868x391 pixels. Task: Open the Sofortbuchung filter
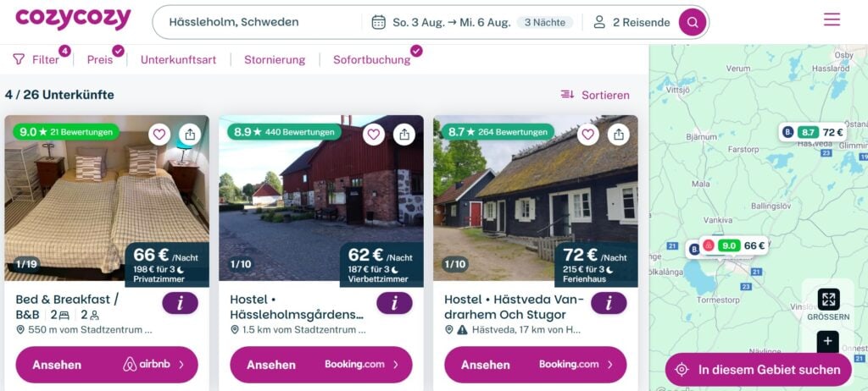click(371, 60)
